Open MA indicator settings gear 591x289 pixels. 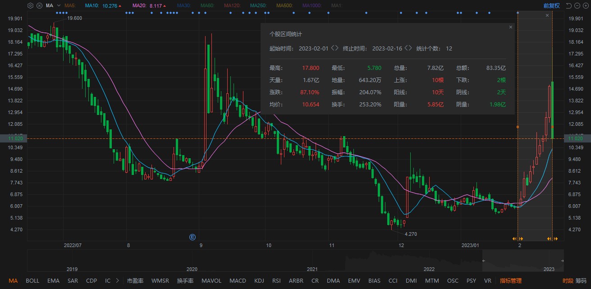pyautogui.click(x=30, y=5)
